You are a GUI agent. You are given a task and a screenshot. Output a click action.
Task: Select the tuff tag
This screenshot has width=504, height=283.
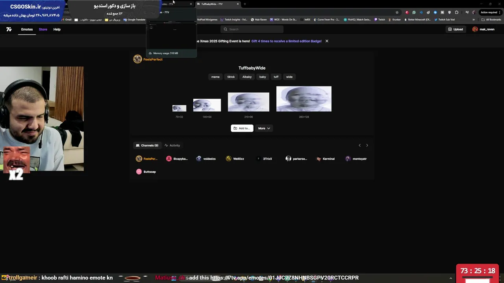coord(276,77)
